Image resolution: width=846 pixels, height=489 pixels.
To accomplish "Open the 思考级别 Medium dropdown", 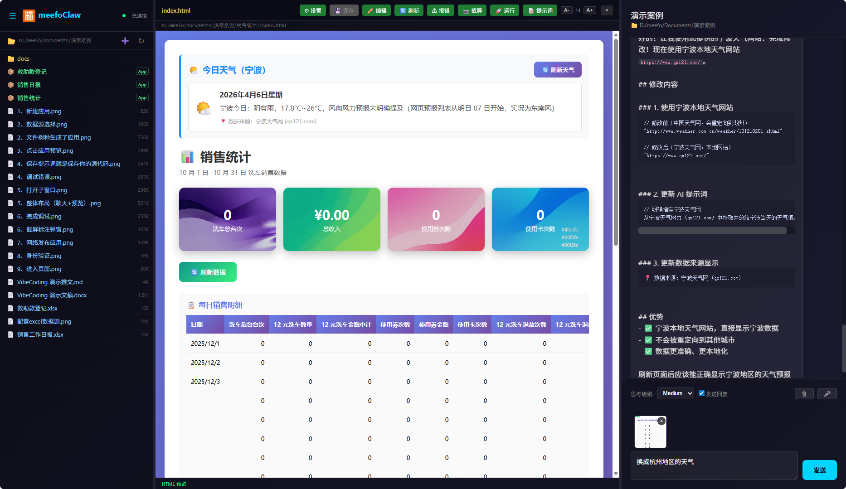I will pyautogui.click(x=675, y=393).
